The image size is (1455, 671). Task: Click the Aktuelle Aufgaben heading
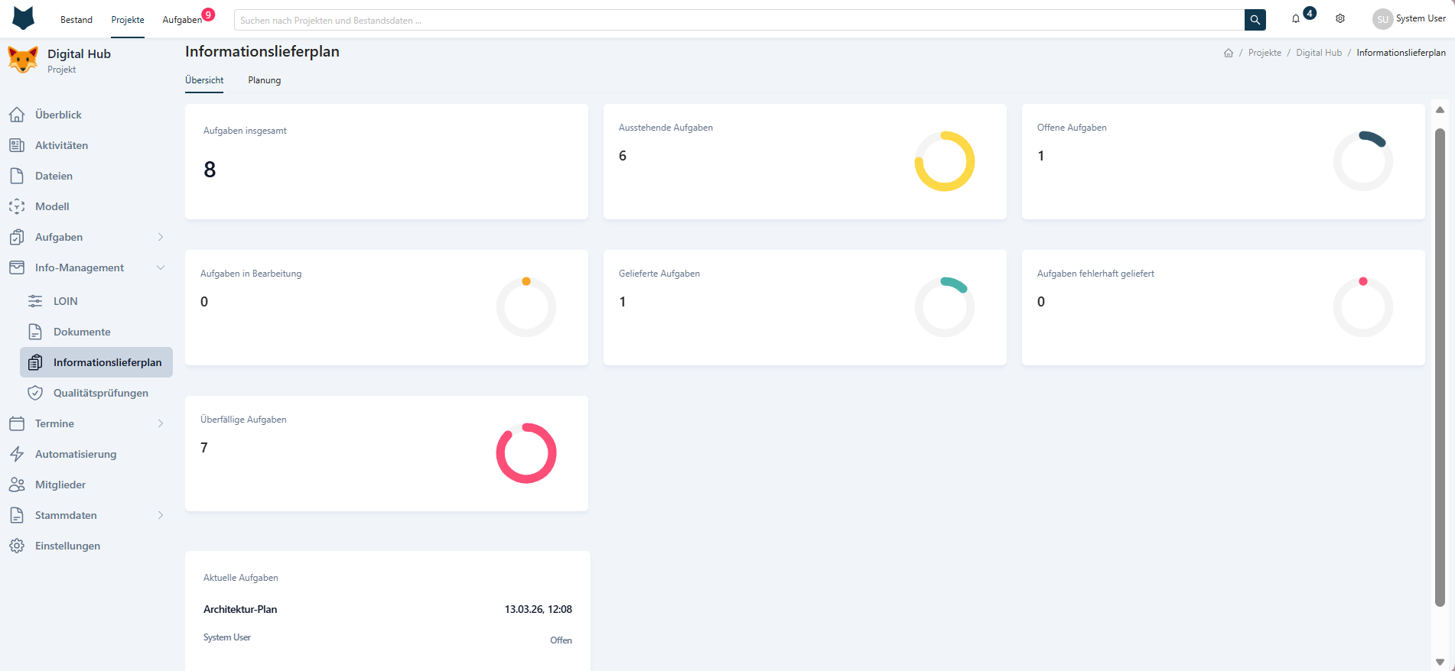(x=241, y=578)
